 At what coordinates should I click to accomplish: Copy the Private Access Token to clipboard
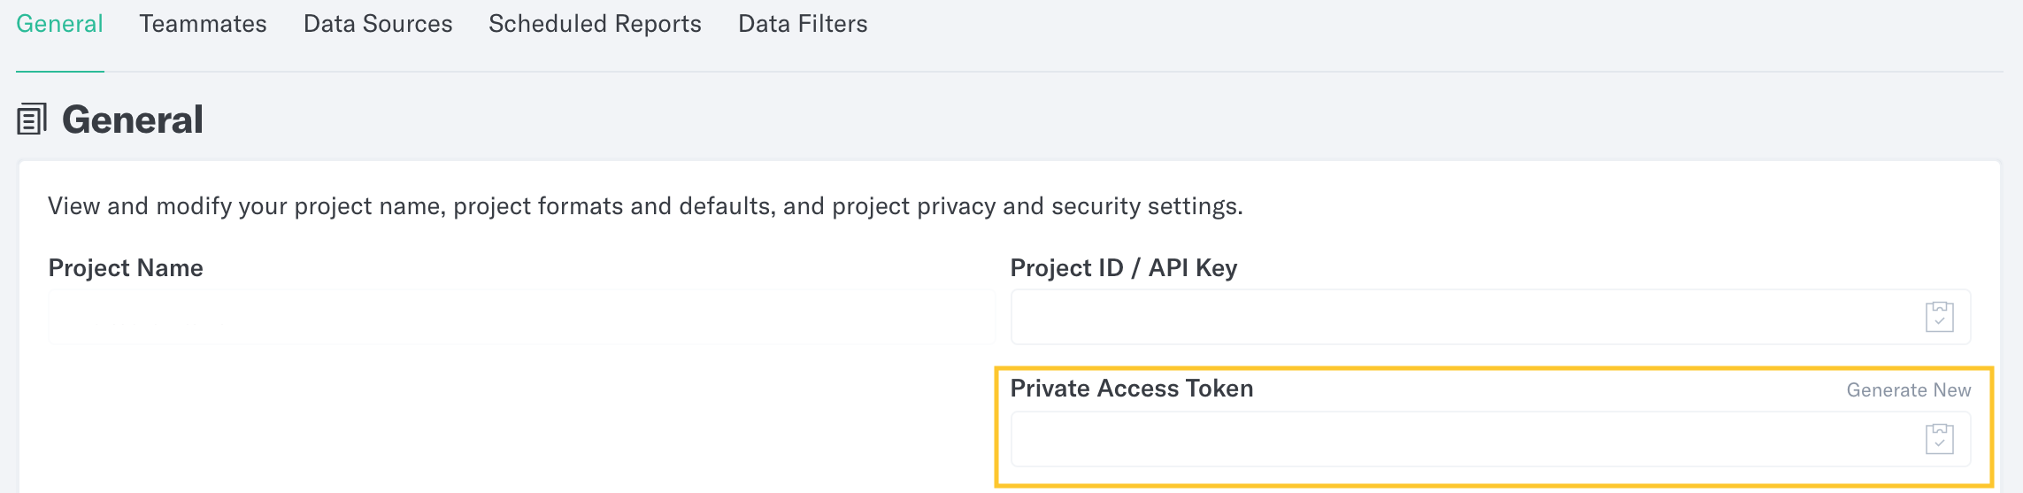click(x=1939, y=439)
